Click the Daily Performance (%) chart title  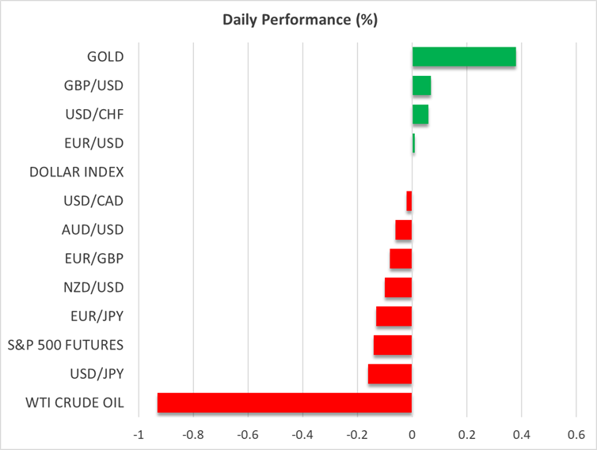pyautogui.click(x=298, y=21)
